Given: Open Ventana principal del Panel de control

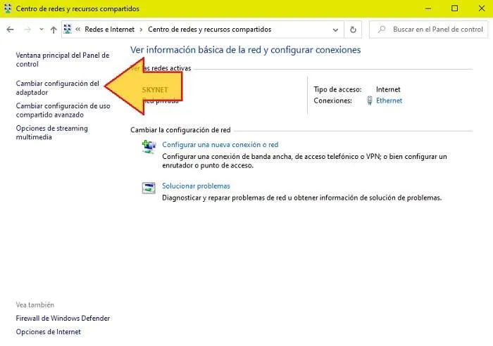Looking at the screenshot, I should (x=63, y=59).
